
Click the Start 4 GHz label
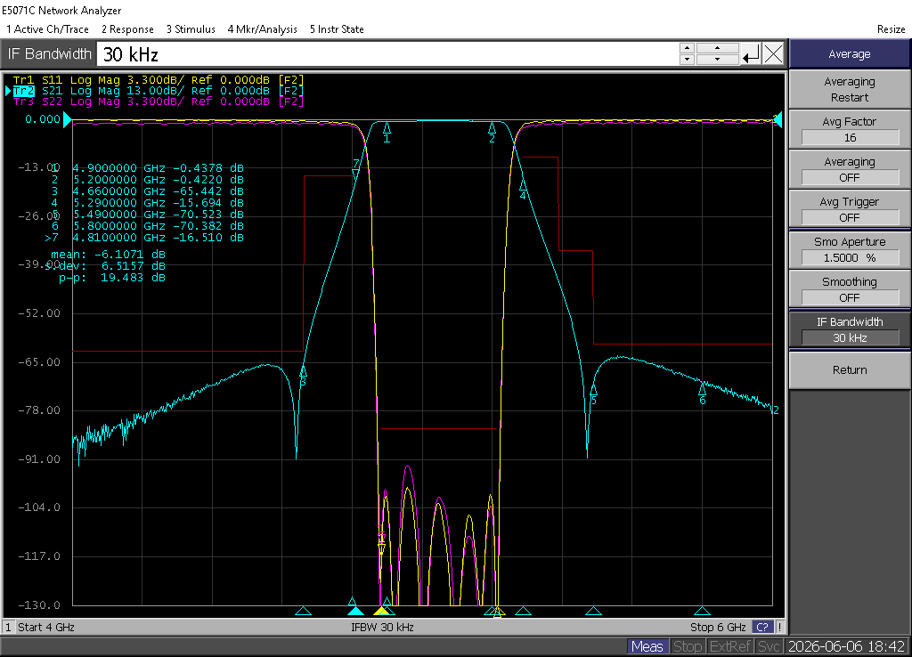[x=46, y=628]
